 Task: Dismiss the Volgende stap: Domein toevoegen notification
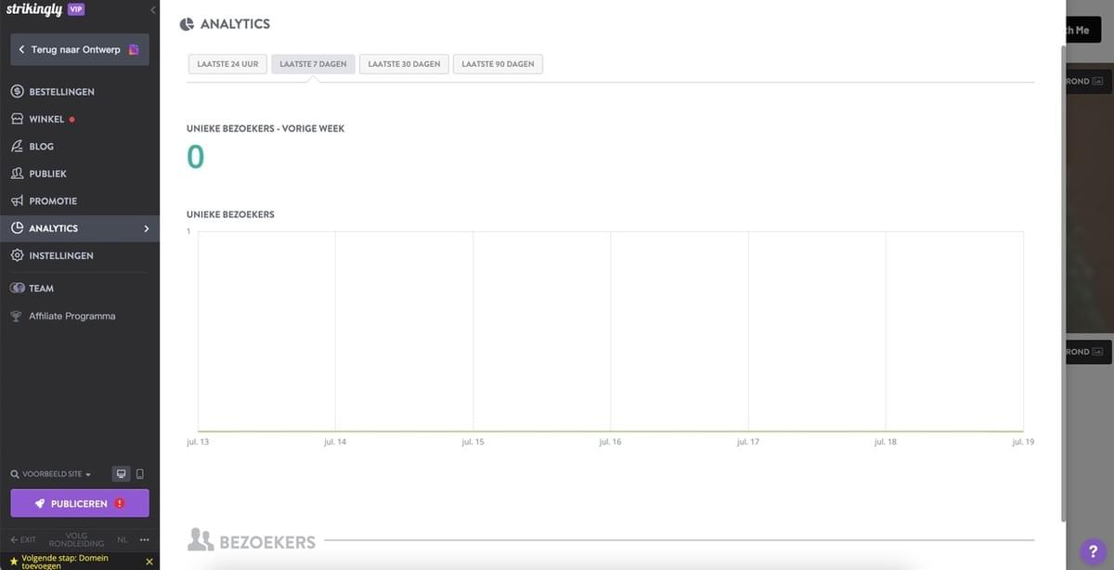(x=149, y=561)
